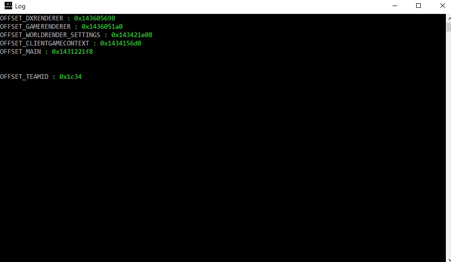Image resolution: width=451 pixels, height=262 pixels.
Task: Click the OFFSET_TEAMID value 0x1c34
Action: point(71,77)
